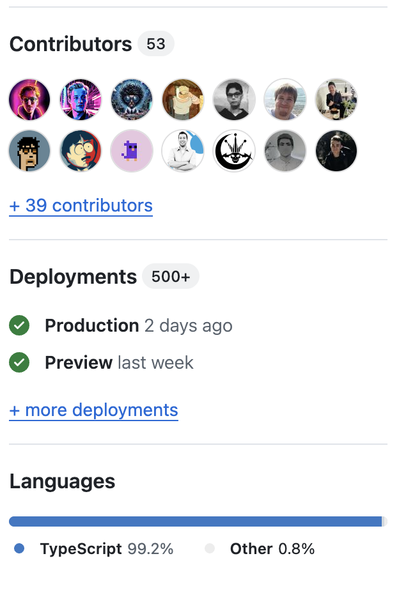
Task: Click the green check icon beside Preview
Action: tap(19, 363)
